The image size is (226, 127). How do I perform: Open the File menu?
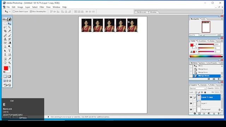[8, 7]
